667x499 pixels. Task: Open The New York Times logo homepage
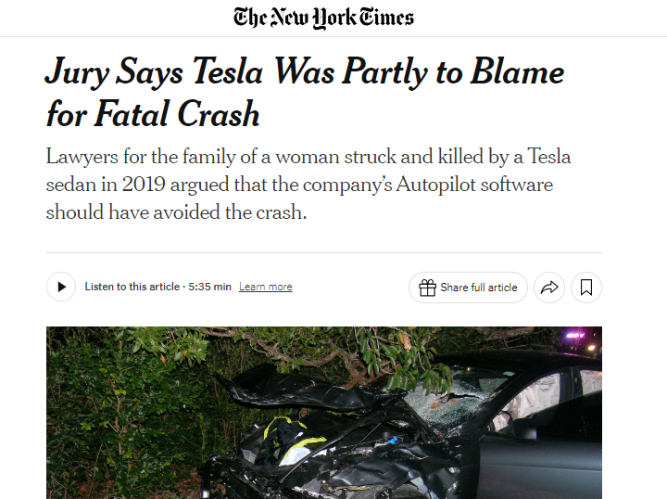coord(323,18)
